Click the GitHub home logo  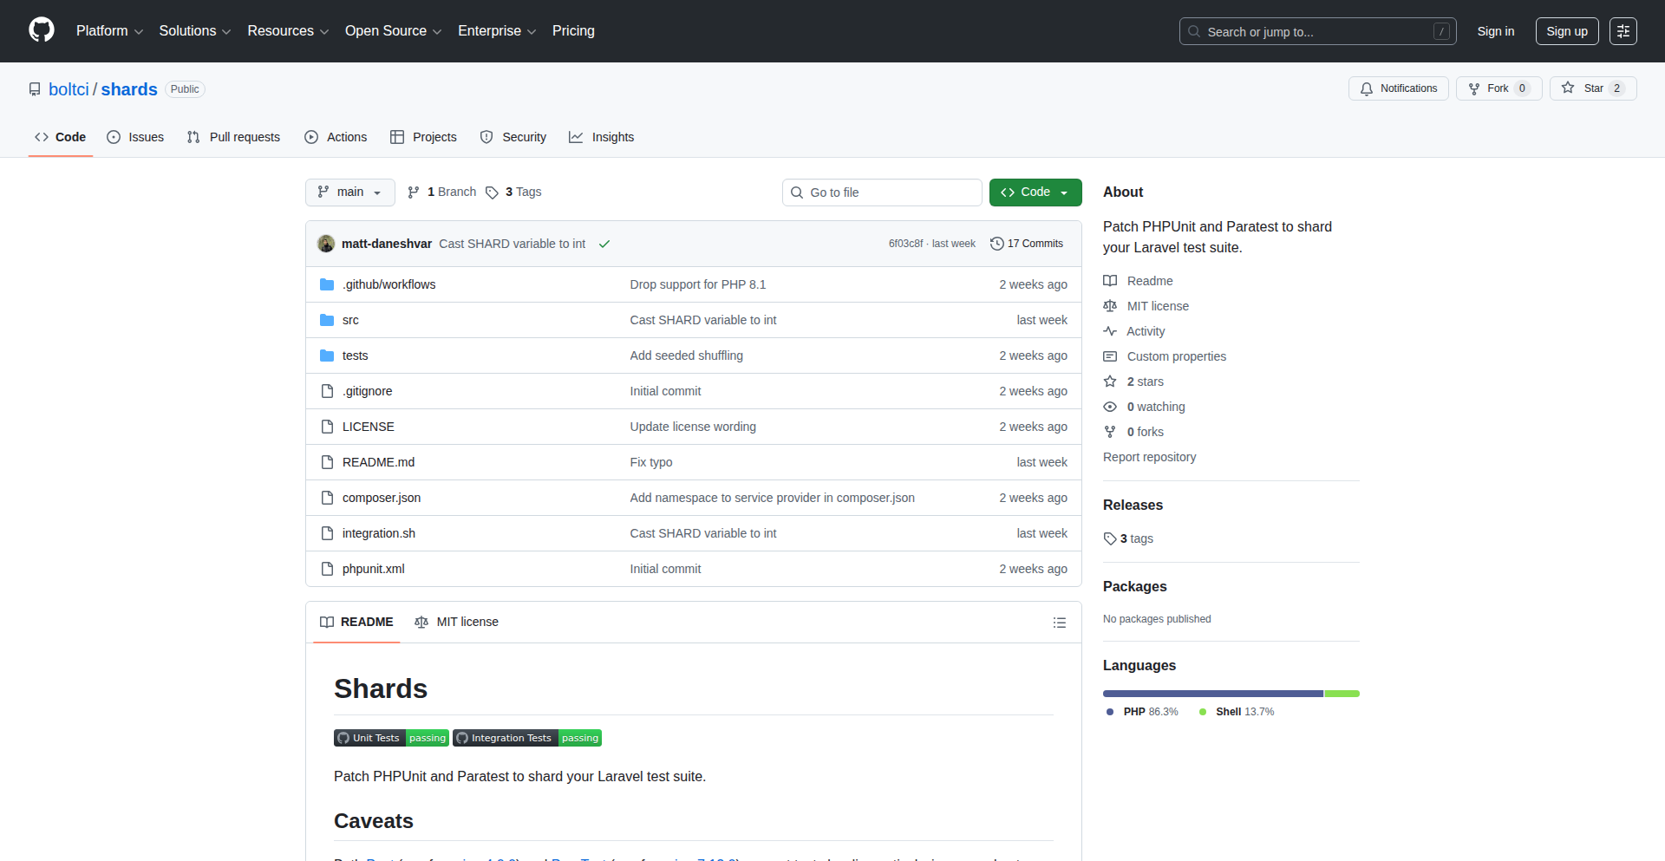pyautogui.click(x=40, y=30)
